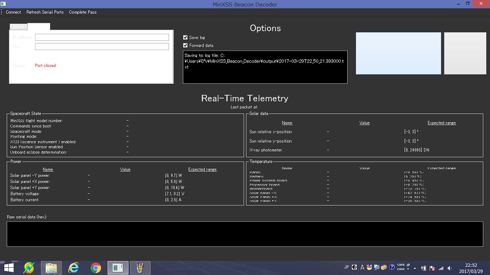Screen dimensions: 490x275
Task: Click the gray button beside the blue one
Action: (465, 53)
